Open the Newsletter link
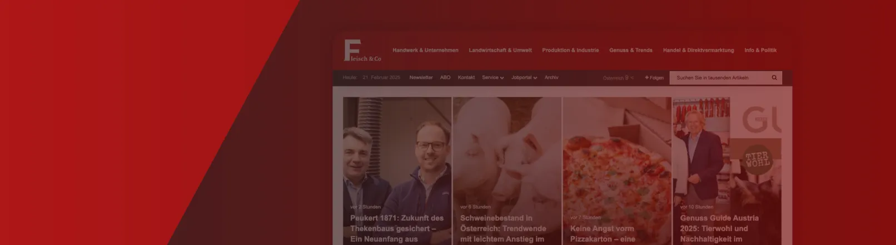Viewport: 896px width, 245px height. tap(421, 78)
